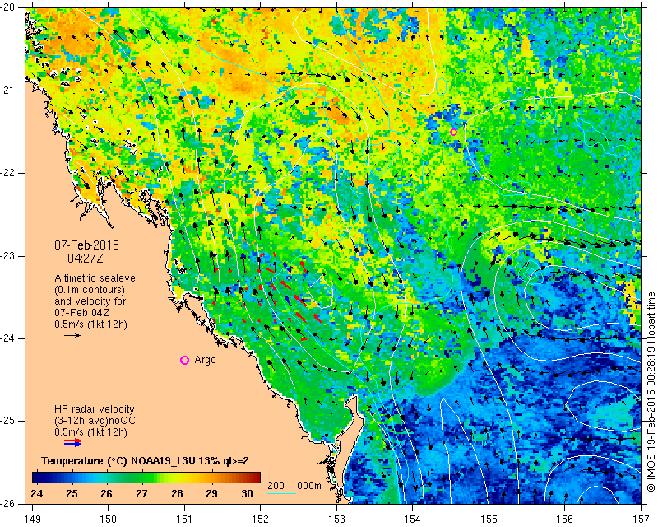This screenshot has width=658, height=527.
Task: Click the 'HF radar velocity' label
Action: tap(95, 409)
